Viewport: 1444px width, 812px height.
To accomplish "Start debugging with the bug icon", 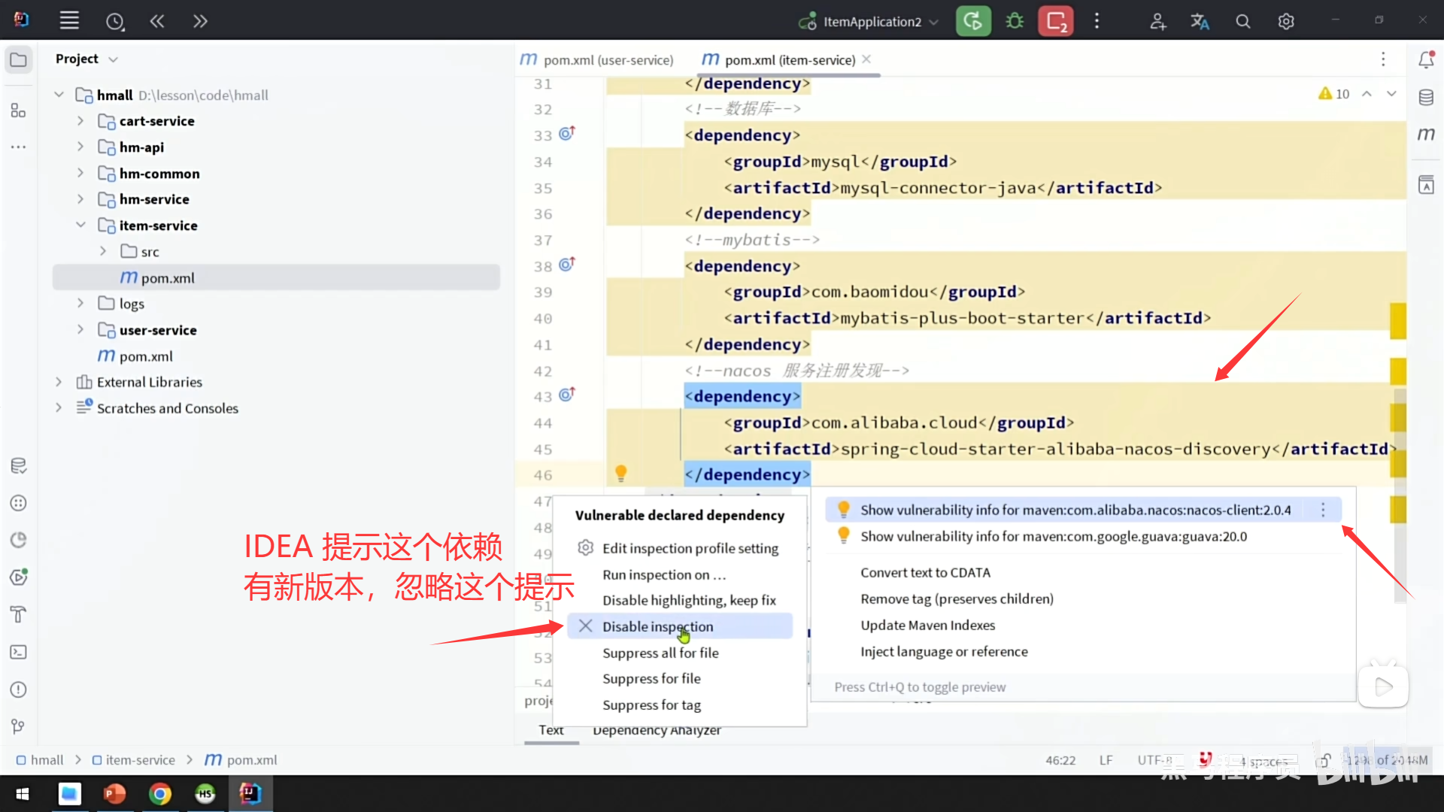I will coord(1014,20).
